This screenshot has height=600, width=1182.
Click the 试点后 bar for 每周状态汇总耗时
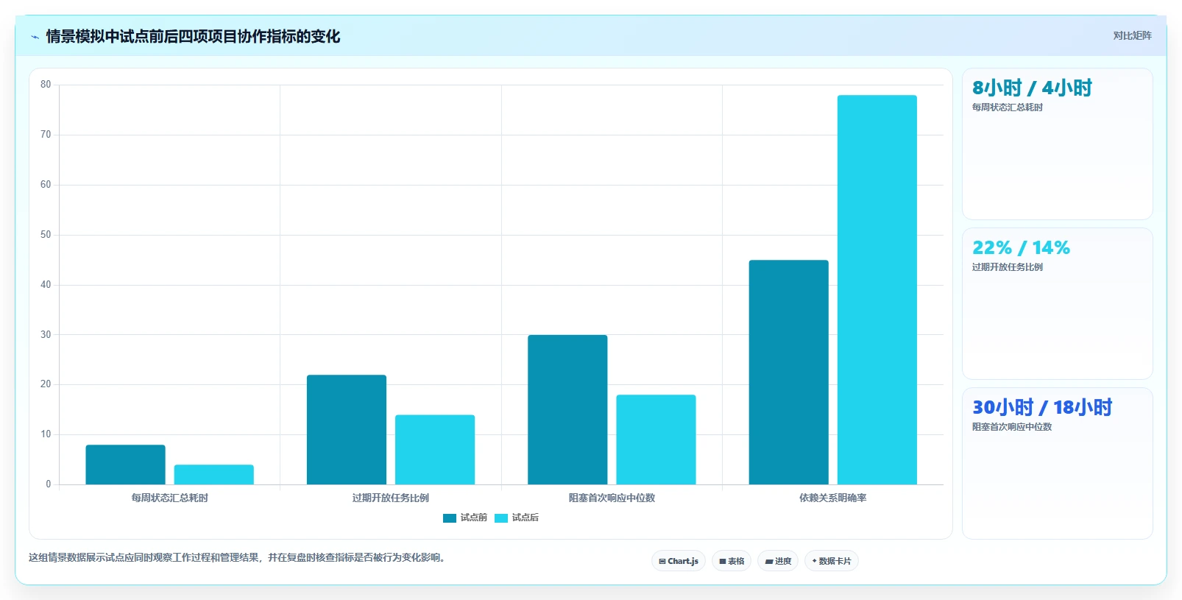pos(214,475)
